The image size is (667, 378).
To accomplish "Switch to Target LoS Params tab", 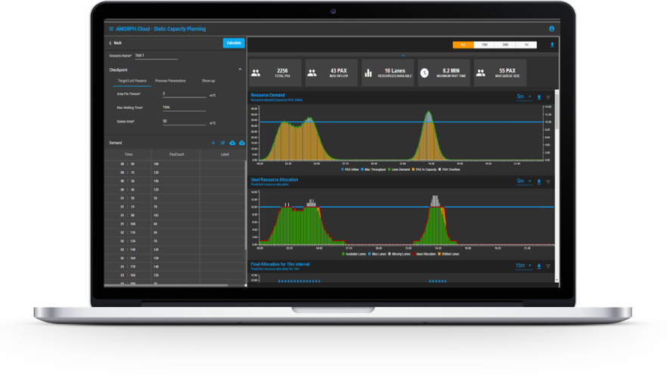I will pyautogui.click(x=132, y=81).
